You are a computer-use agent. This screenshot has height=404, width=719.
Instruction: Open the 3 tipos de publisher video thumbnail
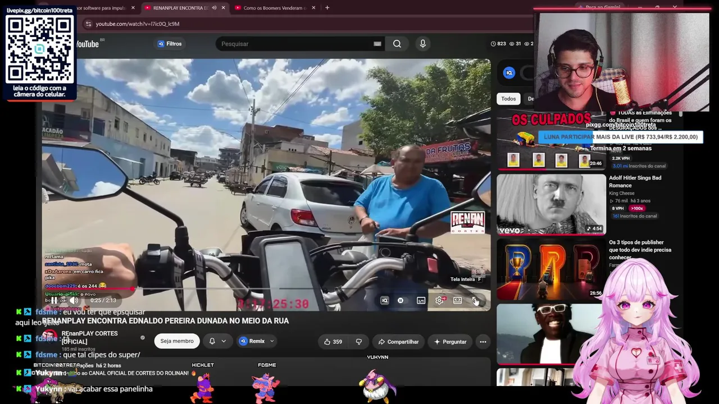pyautogui.click(x=551, y=269)
